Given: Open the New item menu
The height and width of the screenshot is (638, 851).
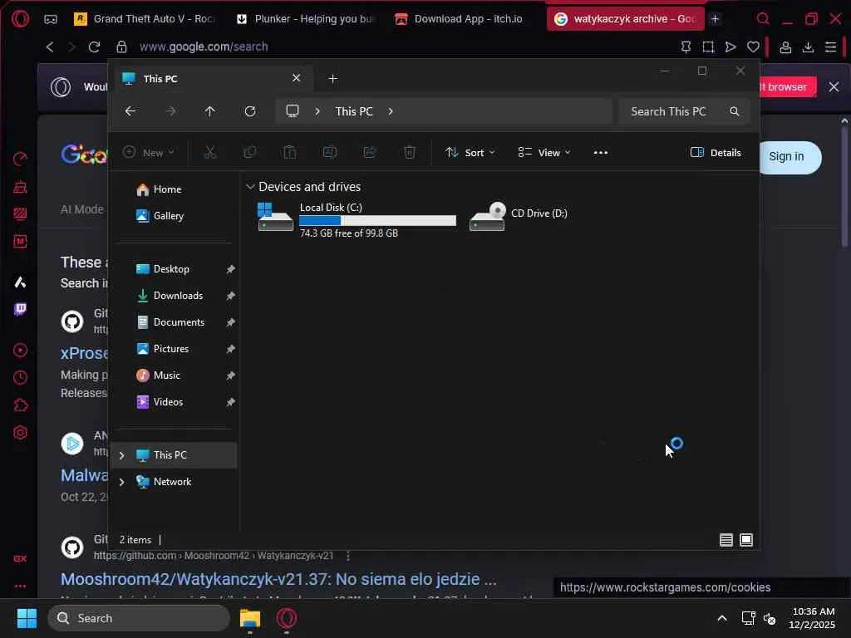Looking at the screenshot, I should point(148,153).
